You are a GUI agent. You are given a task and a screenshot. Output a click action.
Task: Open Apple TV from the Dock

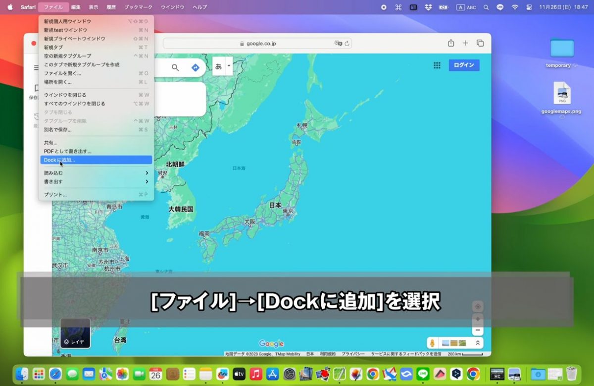[x=239, y=374]
